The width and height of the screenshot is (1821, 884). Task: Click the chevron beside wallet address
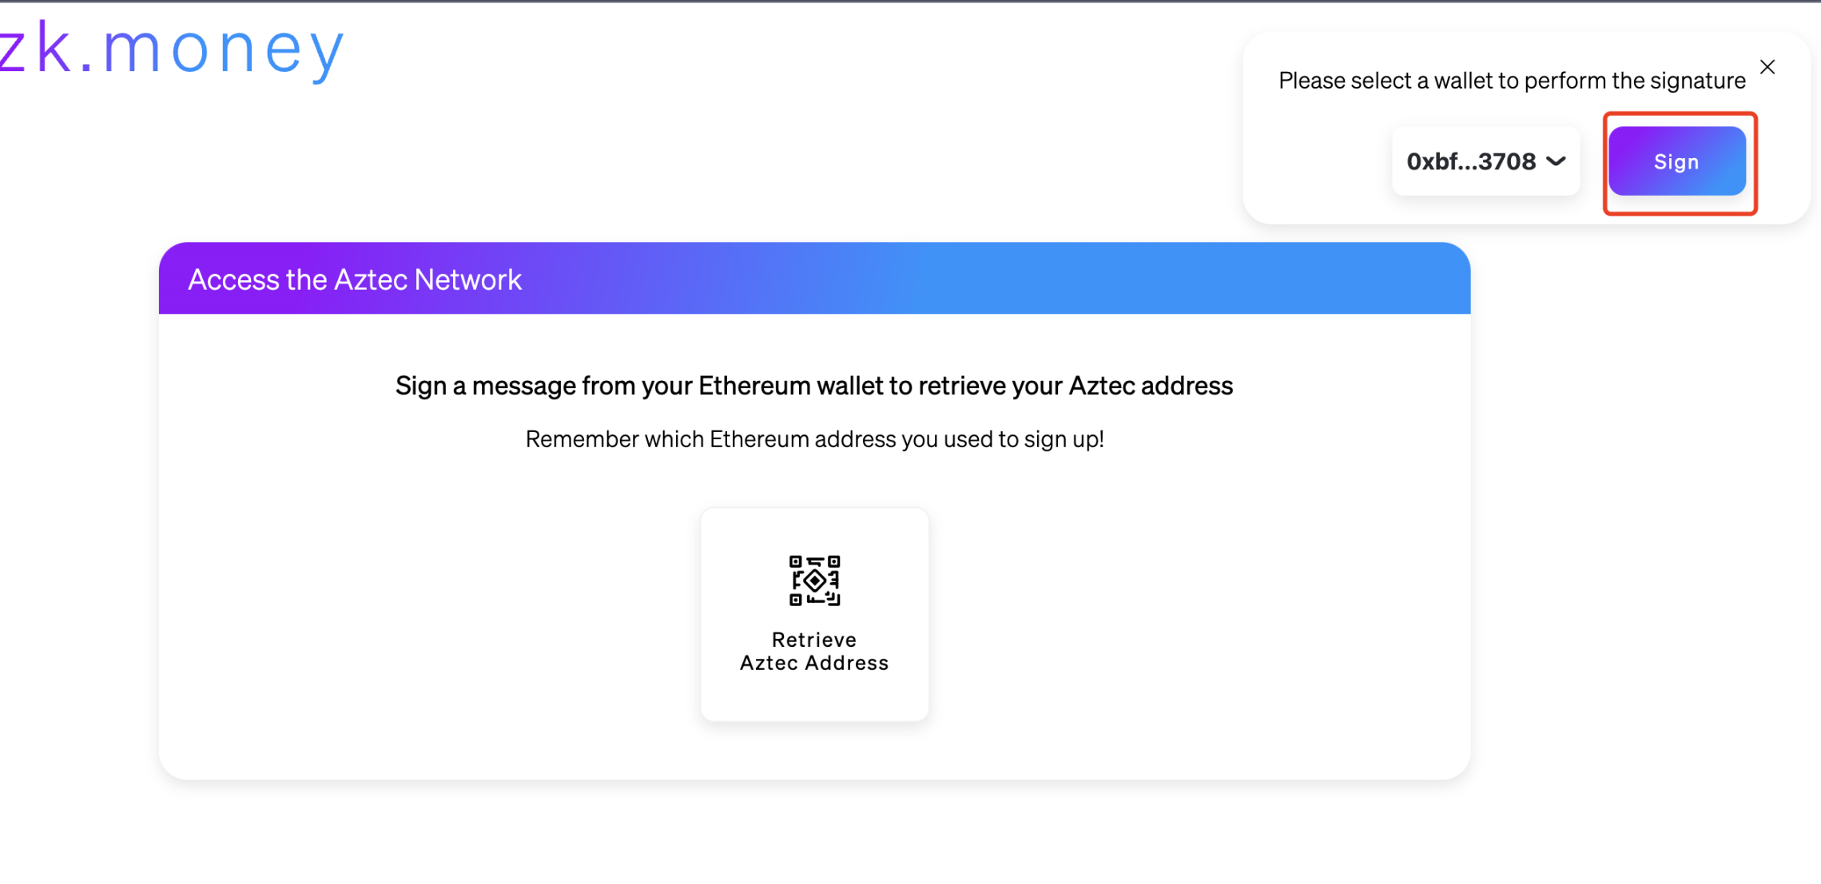coord(1556,161)
